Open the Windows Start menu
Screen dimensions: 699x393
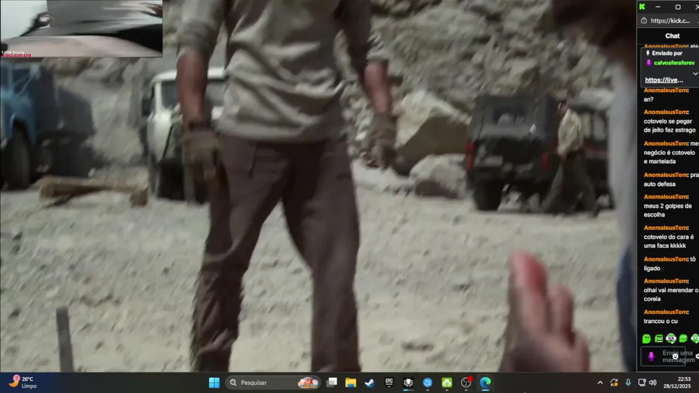point(214,383)
